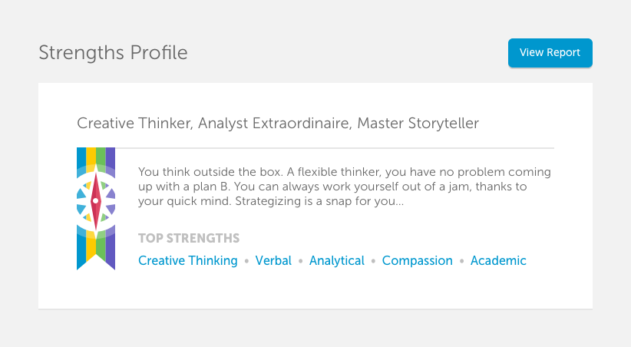Click the Strengths Profile heading

(x=113, y=53)
